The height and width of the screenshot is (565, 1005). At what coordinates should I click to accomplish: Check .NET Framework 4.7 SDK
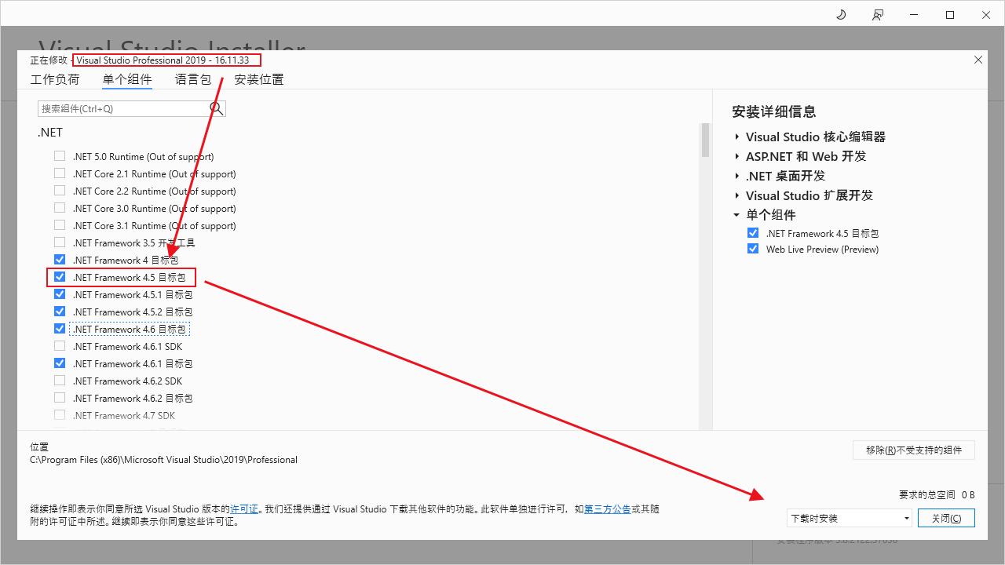tap(60, 415)
